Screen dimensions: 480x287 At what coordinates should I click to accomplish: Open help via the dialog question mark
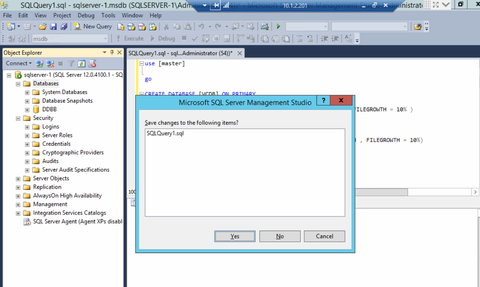pos(324,101)
